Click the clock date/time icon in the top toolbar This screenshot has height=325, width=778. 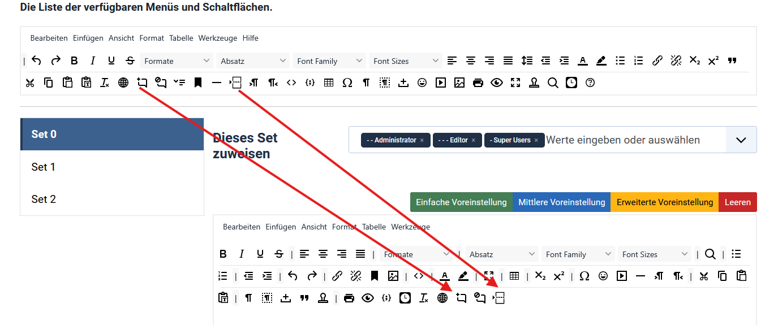point(571,83)
